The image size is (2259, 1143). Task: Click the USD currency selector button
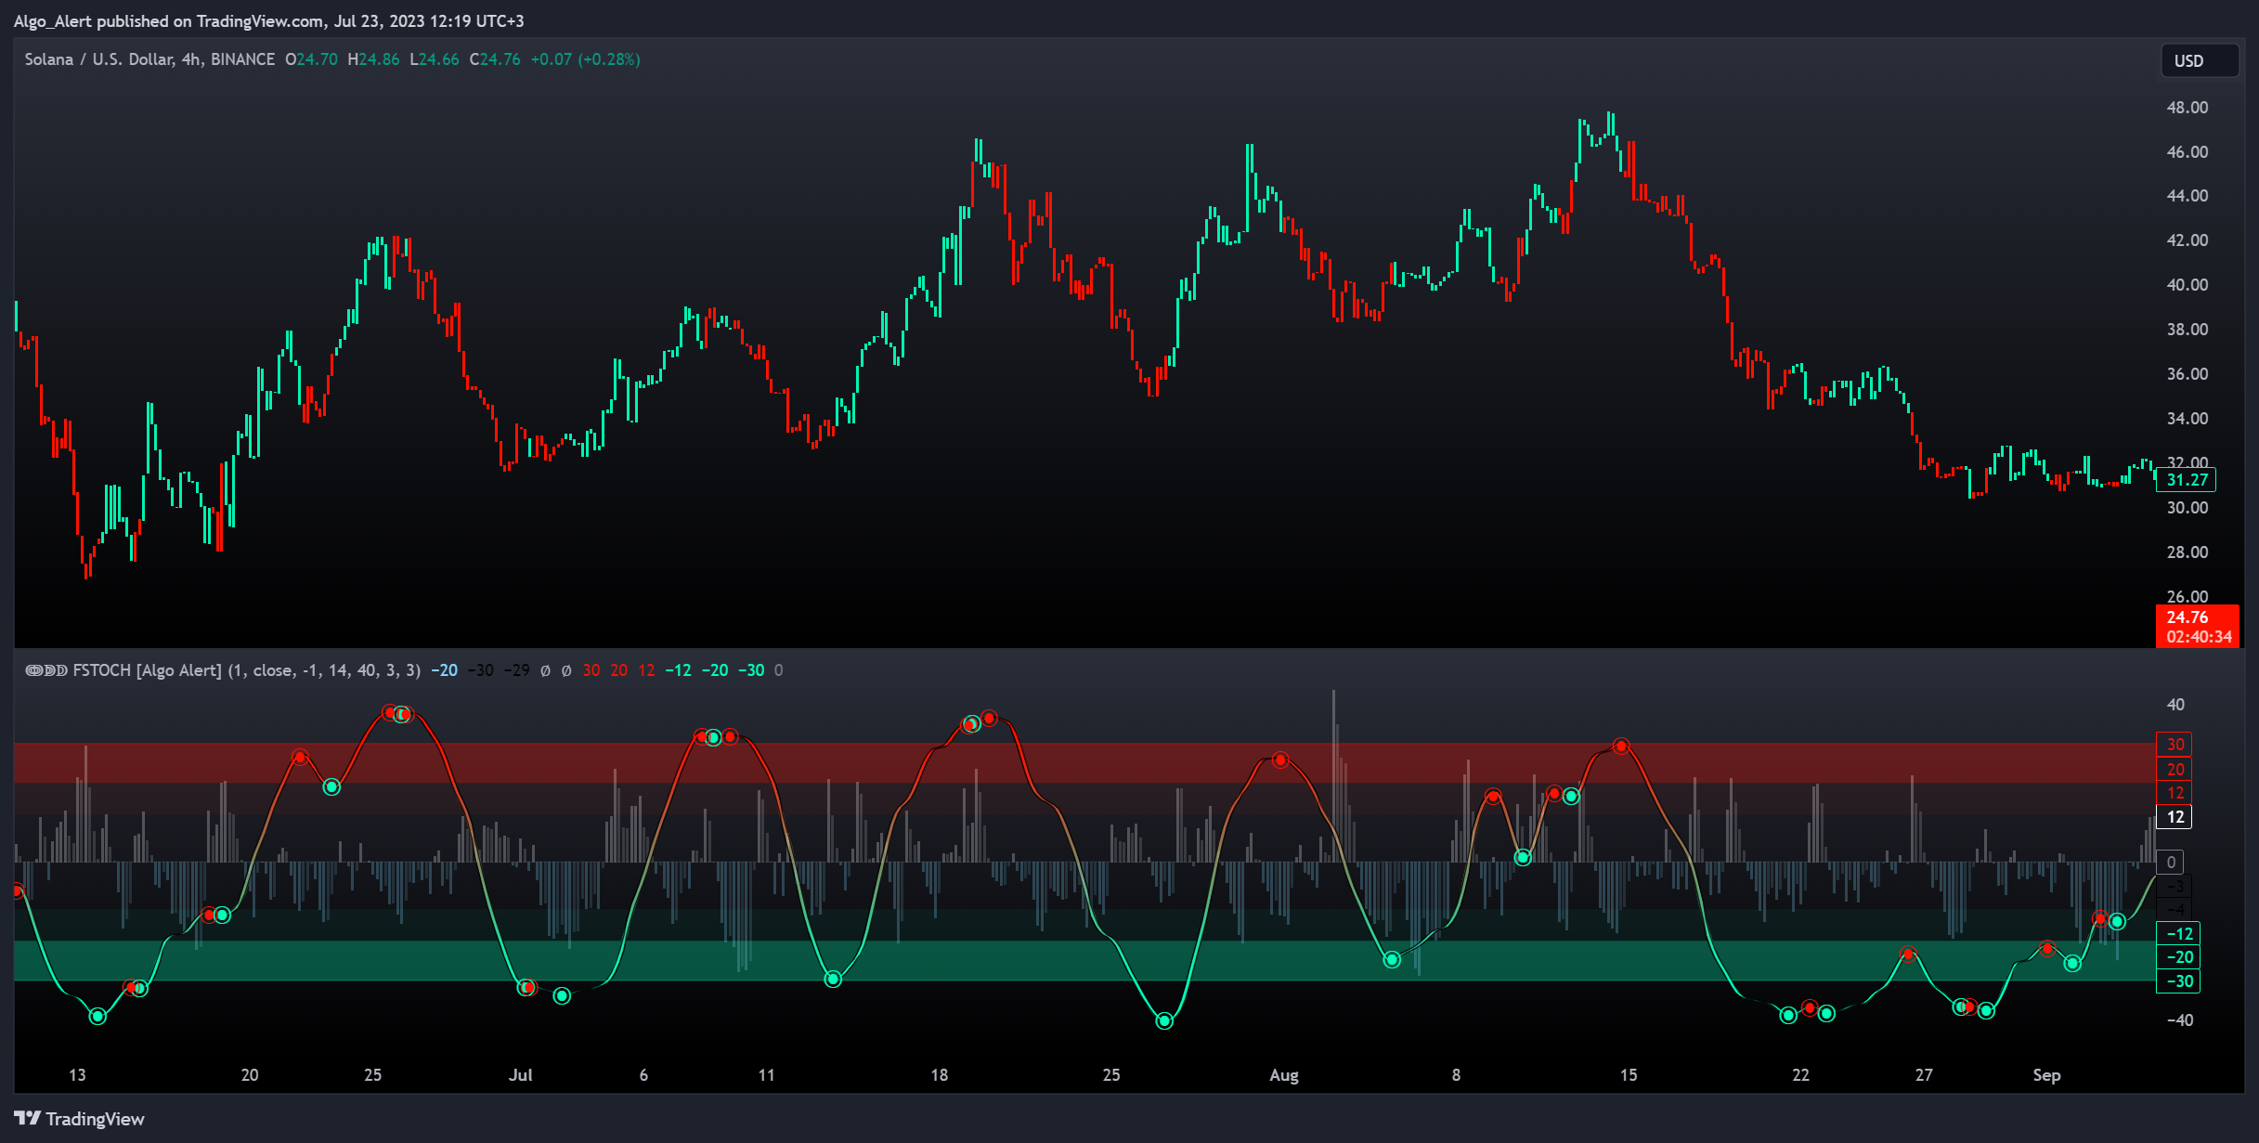pyautogui.click(x=2199, y=60)
